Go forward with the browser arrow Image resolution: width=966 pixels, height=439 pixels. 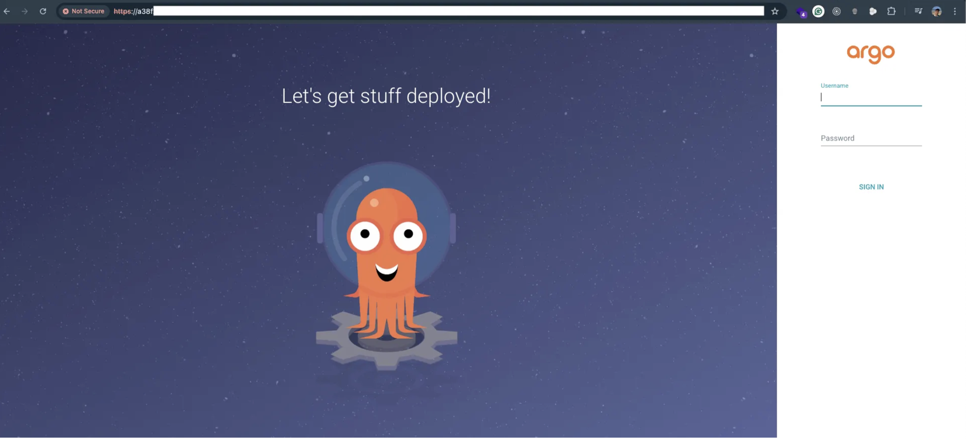25,11
